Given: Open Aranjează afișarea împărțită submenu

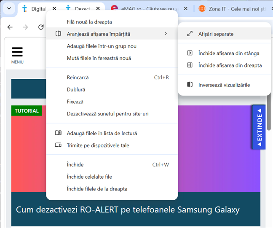Looking at the screenshot, I should point(112,34).
